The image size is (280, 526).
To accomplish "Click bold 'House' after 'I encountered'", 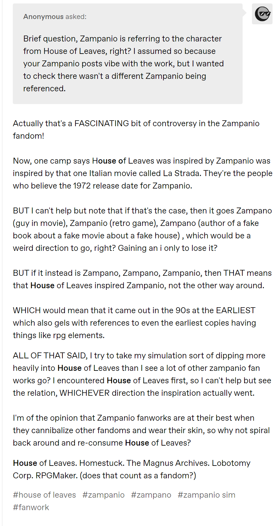I will tap(119, 380).
